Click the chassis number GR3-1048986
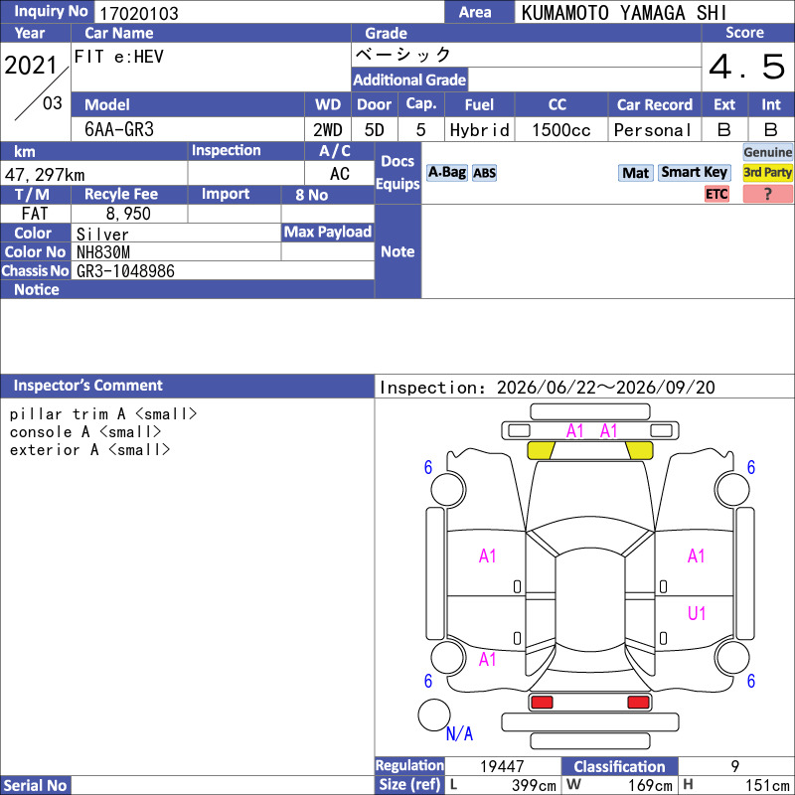The height and width of the screenshot is (795, 795). 125,271
